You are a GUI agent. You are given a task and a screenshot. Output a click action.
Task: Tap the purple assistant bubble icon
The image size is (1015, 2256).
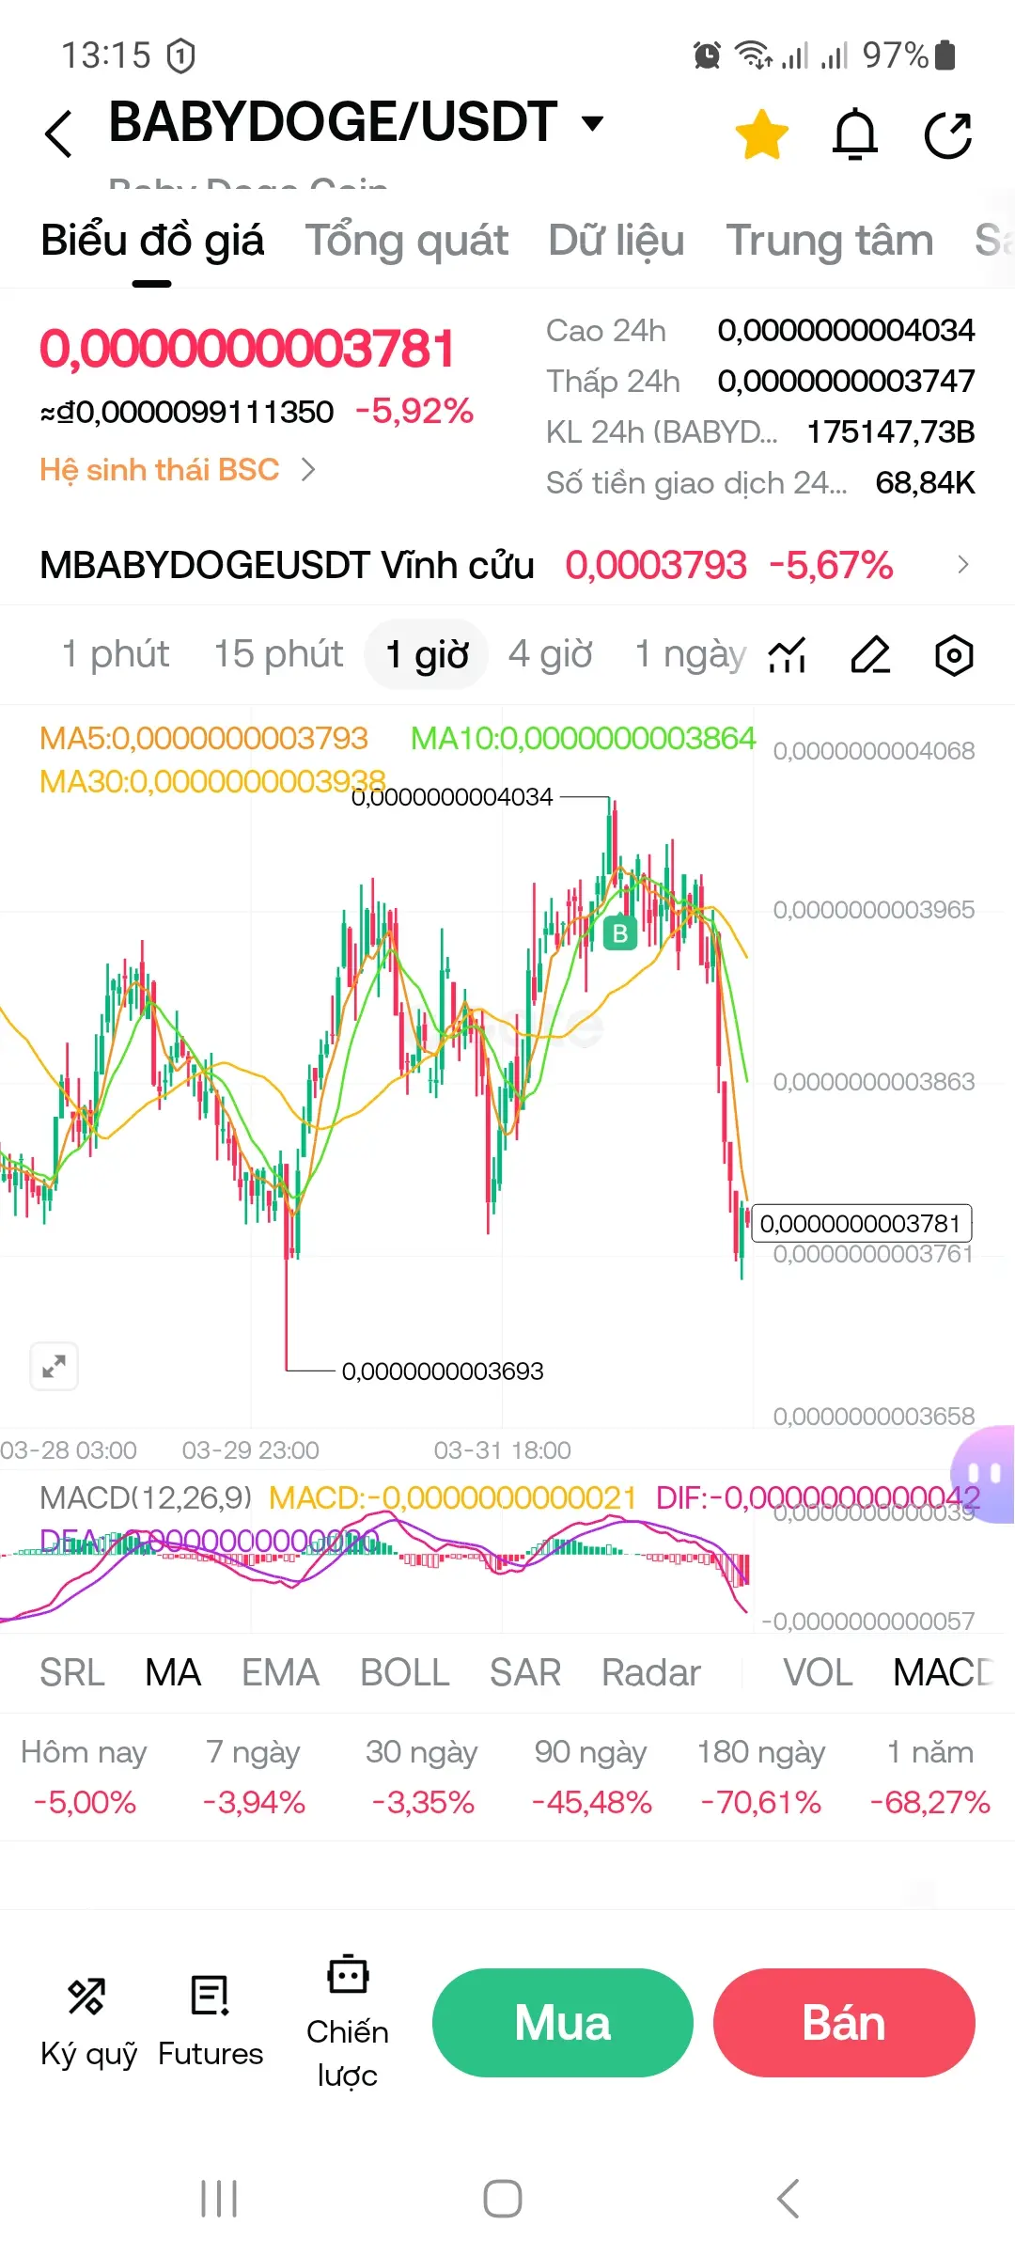[x=983, y=1474]
